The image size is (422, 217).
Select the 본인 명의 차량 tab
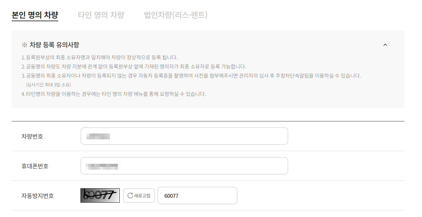(35, 14)
